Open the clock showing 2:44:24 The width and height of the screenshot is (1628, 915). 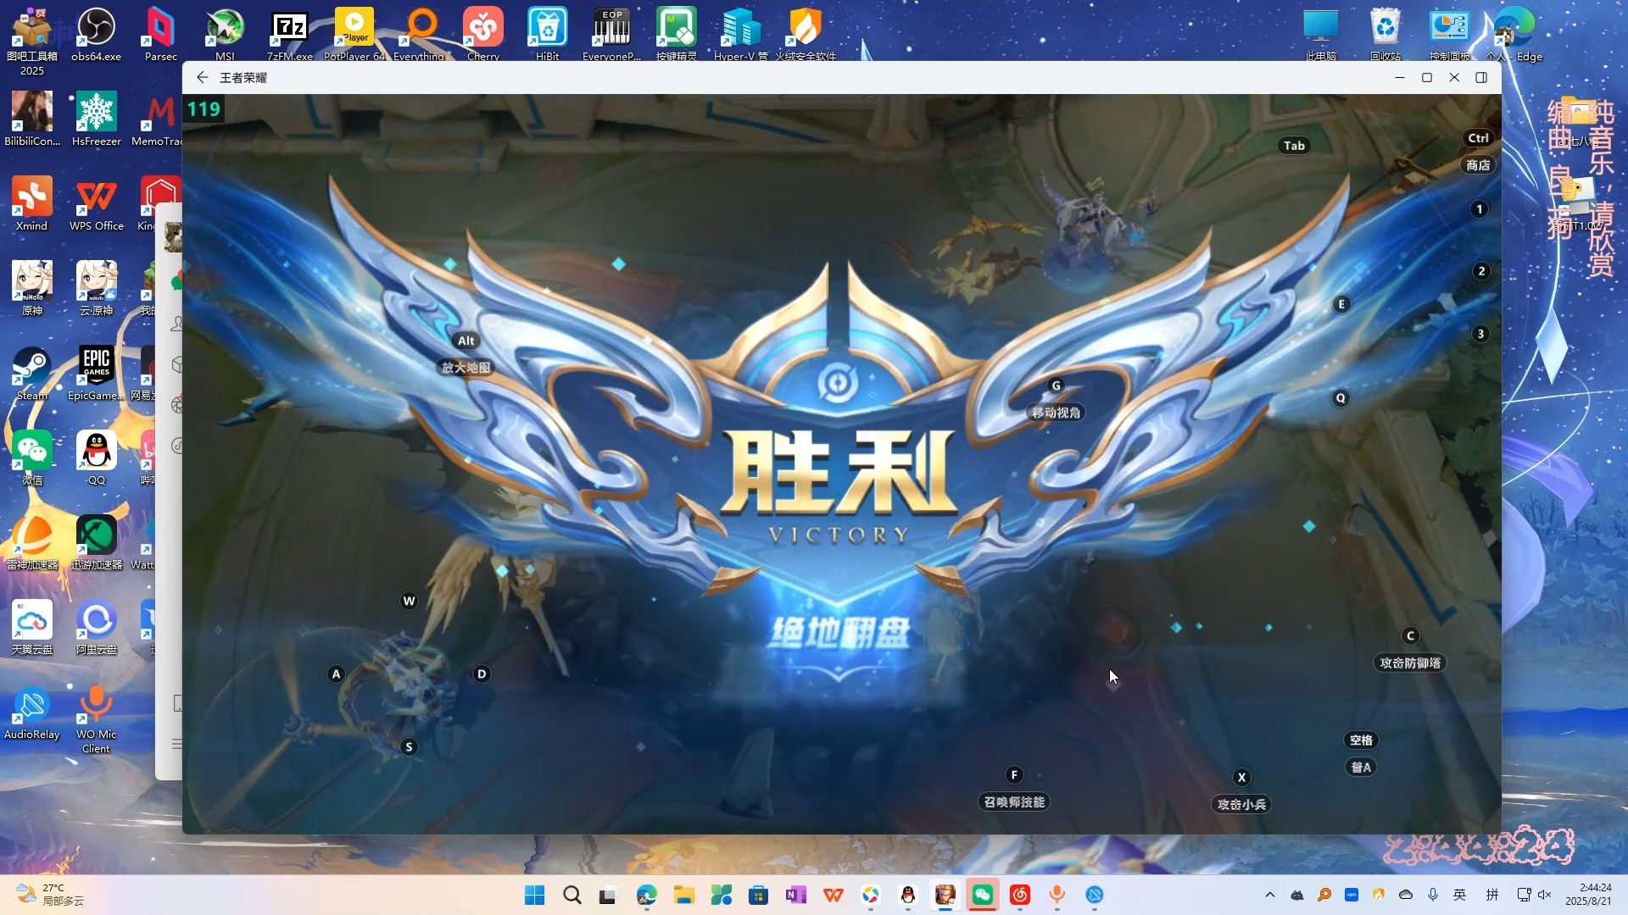point(1588,895)
